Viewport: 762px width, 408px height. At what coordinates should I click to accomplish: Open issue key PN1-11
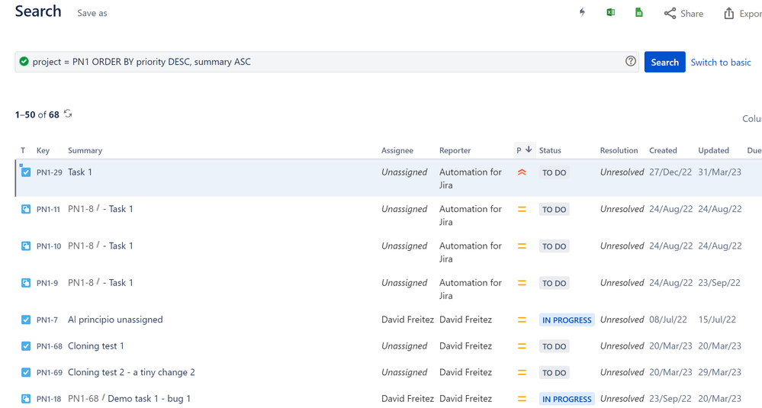pyautogui.click(x=48, y=210)
